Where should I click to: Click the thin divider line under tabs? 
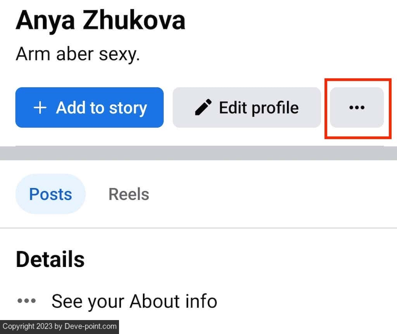pos(198,228)
